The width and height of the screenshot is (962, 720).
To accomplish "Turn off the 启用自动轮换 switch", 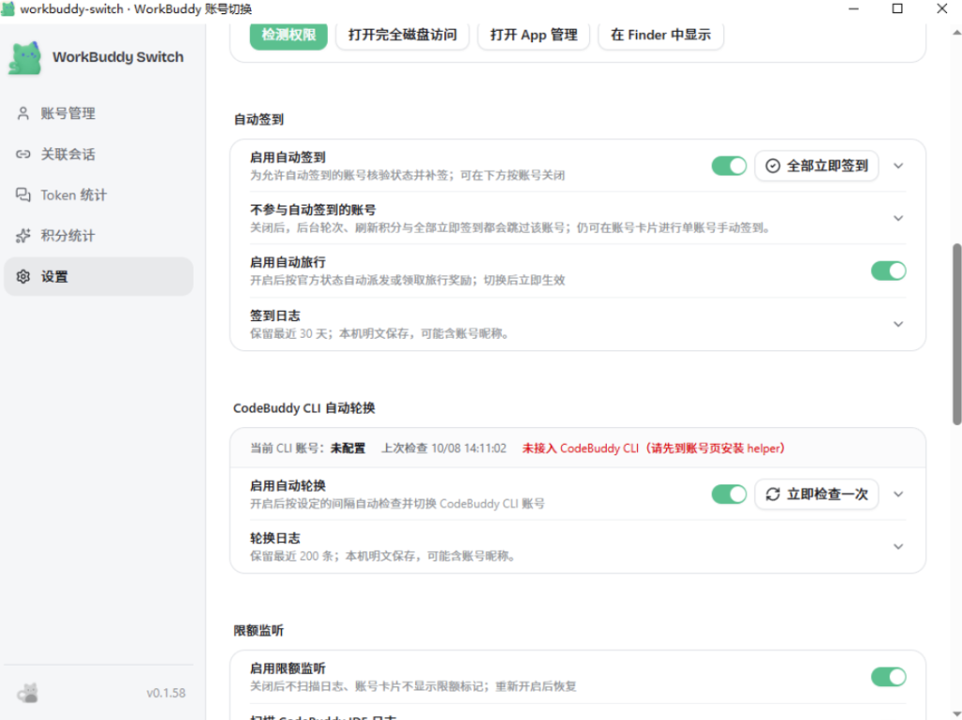I will pyautogui.click(x=729, y=495).
